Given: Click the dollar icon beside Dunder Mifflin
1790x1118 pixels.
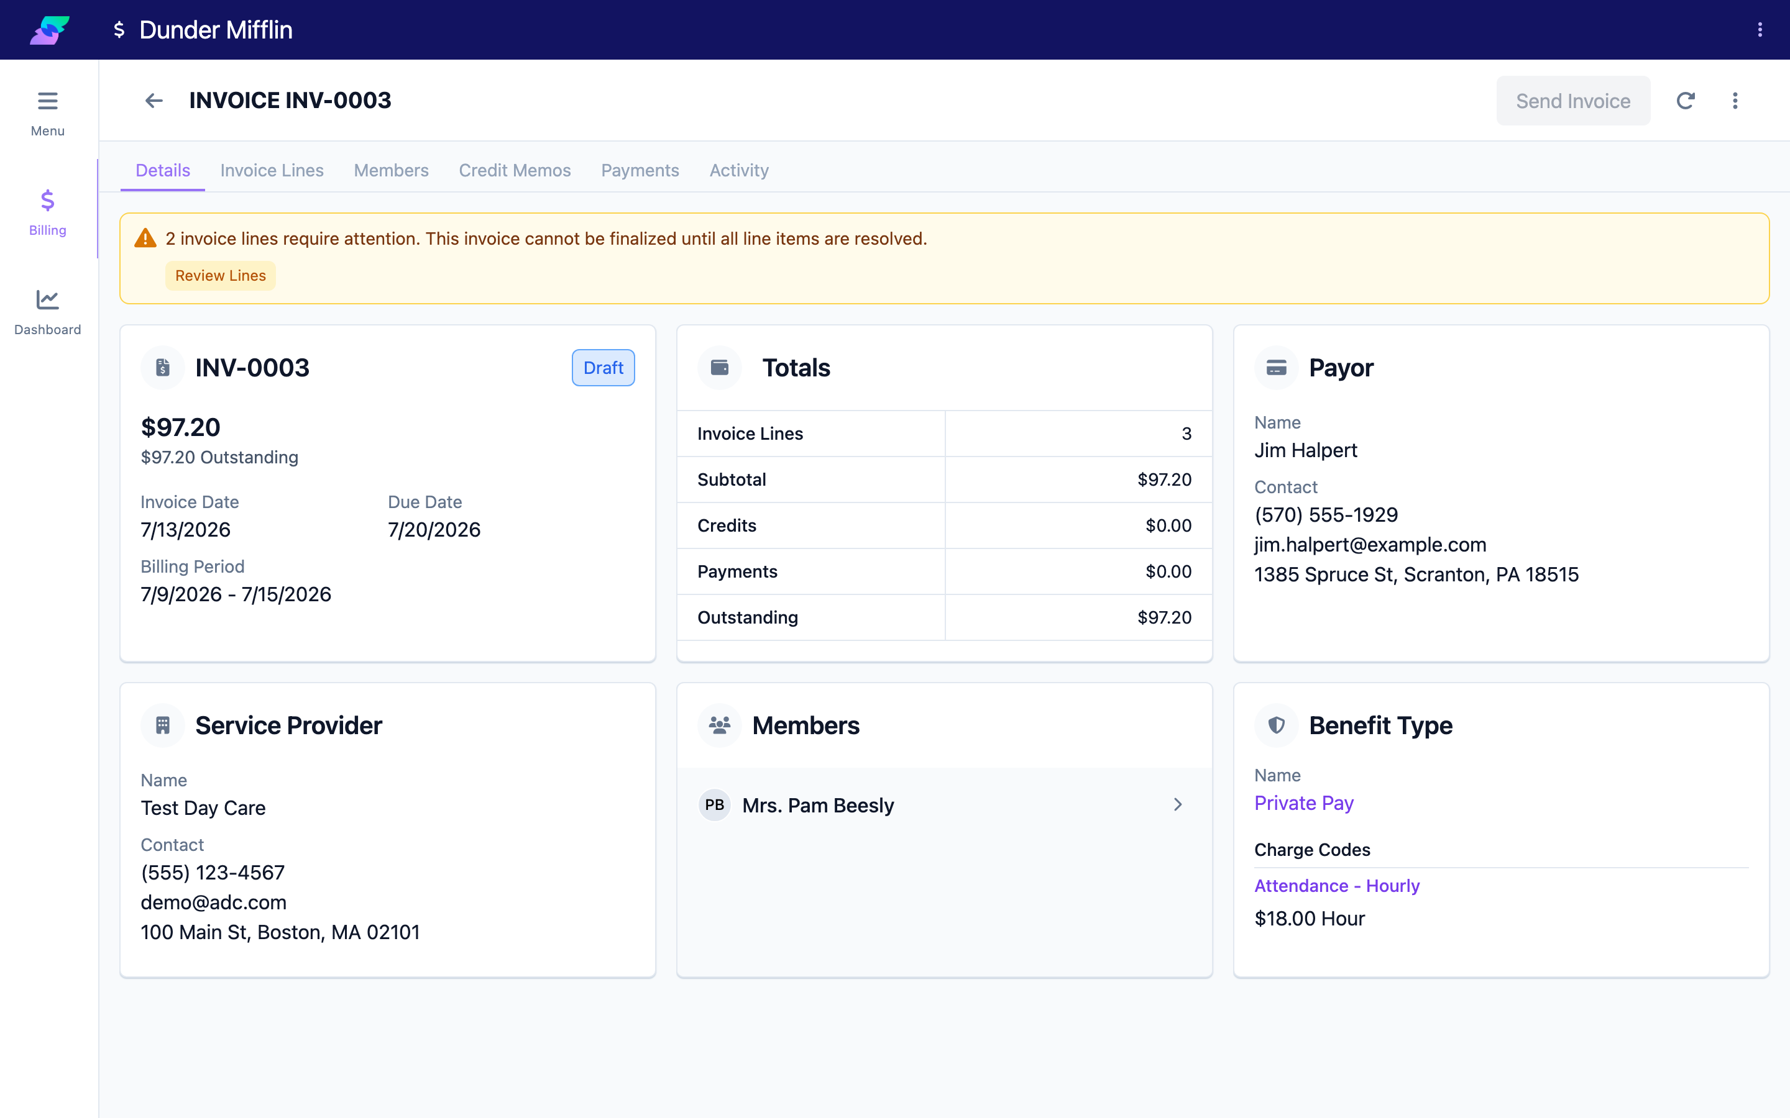Looking at the screenshot, I should (118, 30).
